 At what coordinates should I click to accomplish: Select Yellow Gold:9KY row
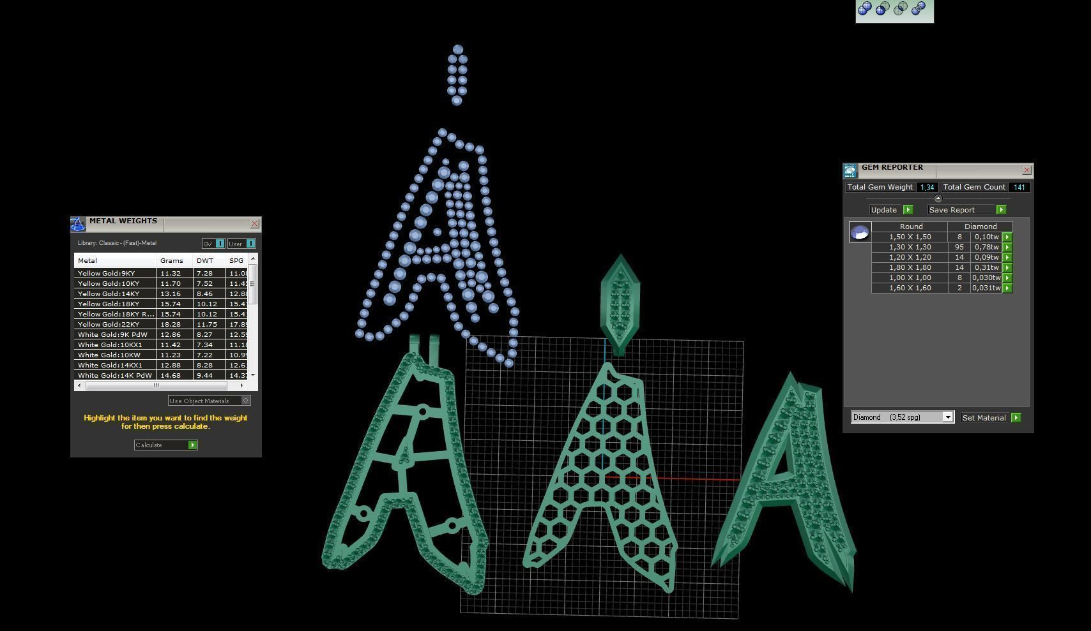(x=161, y=273)
